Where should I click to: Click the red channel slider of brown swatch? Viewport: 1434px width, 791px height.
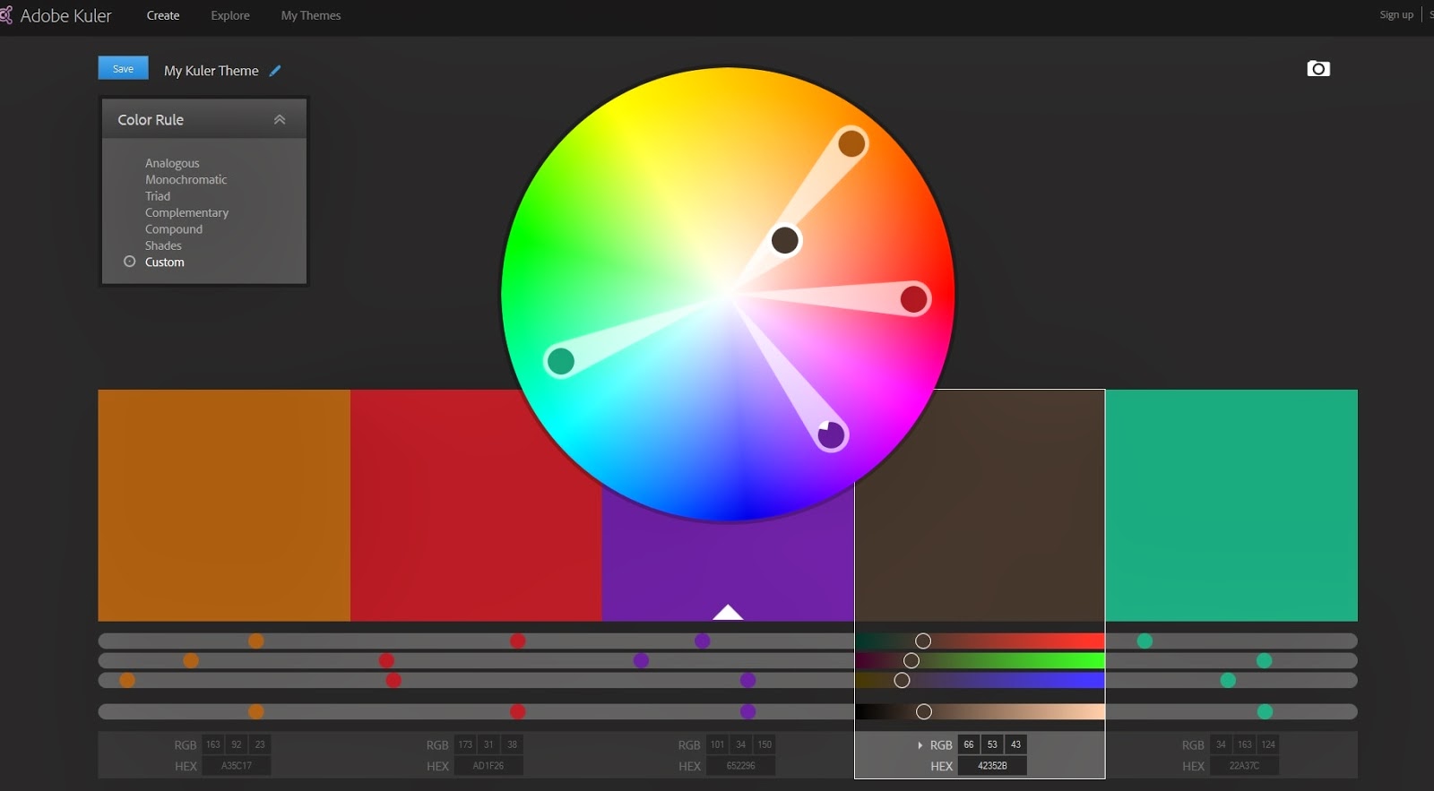click(980, 641)
